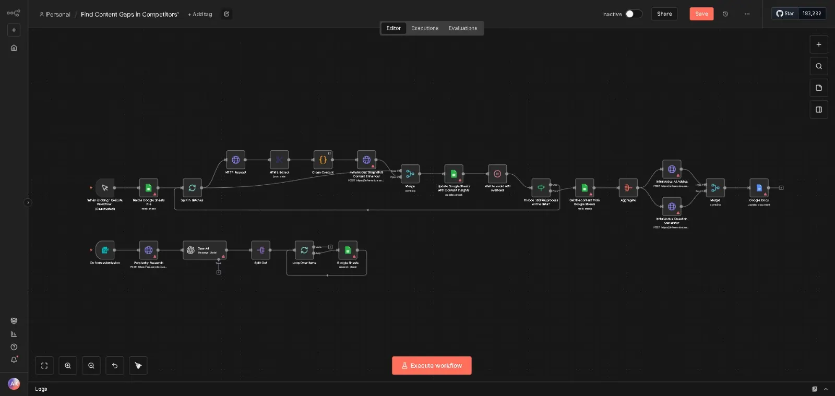Open the three-dot workflow options menu
Image resolution: width=835 pixels, height=396 pixels.
pos(747,14)
